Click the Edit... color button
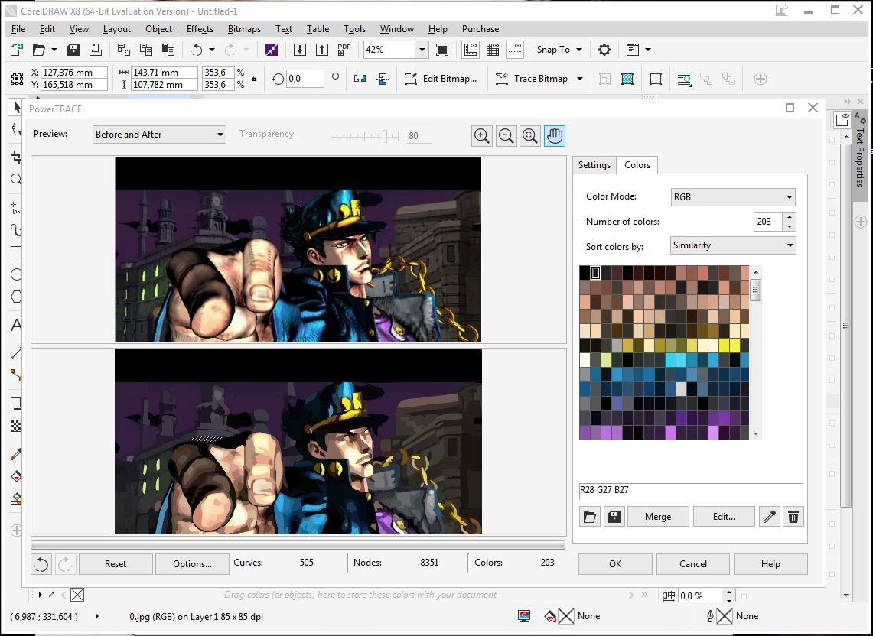The image size is (873, 636). (x=724, y=516)
